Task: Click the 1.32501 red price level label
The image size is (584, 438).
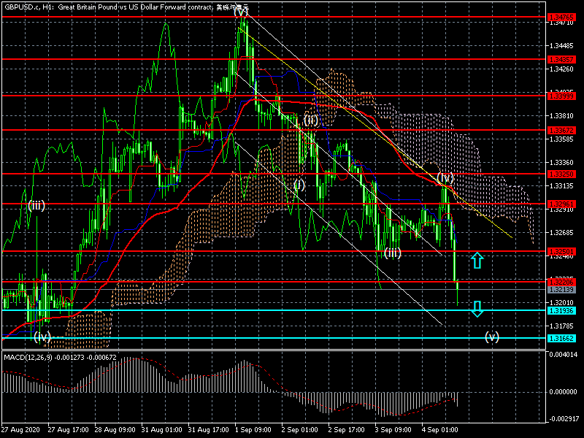Action: [x=561, y=251]
